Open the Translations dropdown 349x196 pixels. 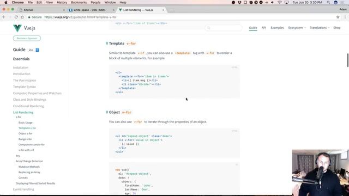320,28
